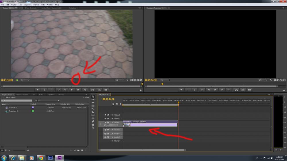
Task: Expand the Audio 3 track
Action: pyautogui.click(x=113, y=137)
